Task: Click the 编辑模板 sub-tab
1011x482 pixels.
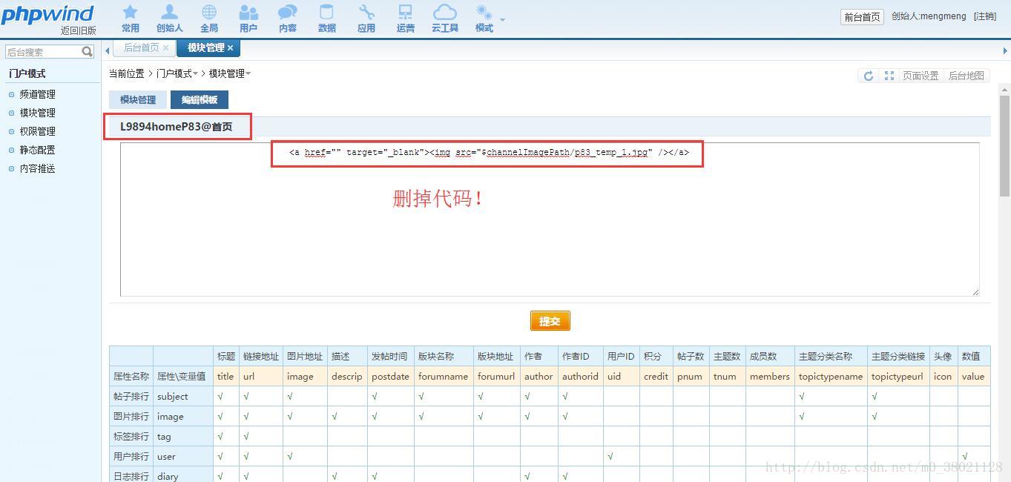Action: click(200, 99)
